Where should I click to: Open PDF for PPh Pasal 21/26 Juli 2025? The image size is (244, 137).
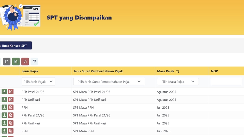tap(11, 115)
